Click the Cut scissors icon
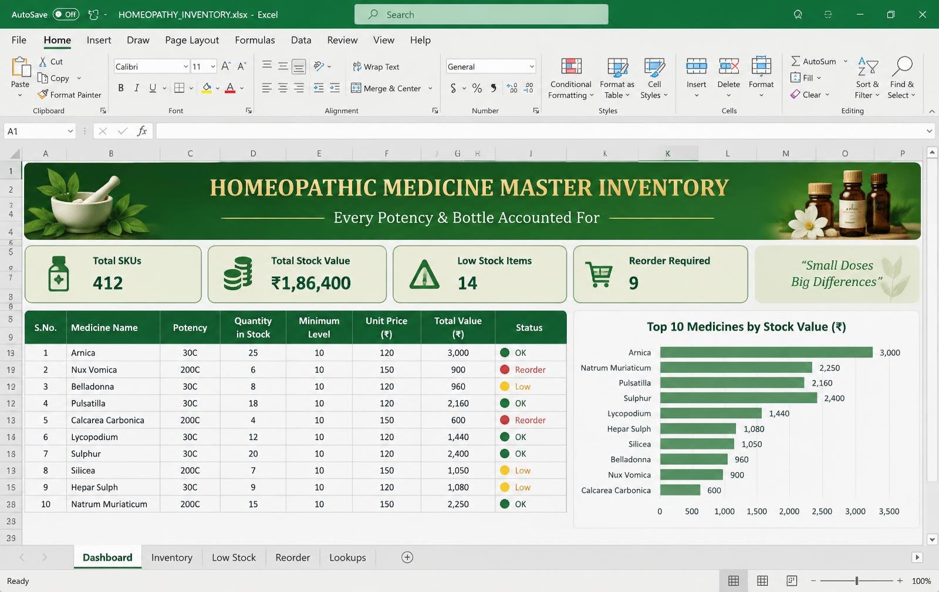Image resolution: width=939 pixels, height=592 pixels. 43,62
